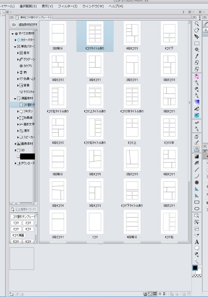Select the Rotate view tool
The width and height of the screenshot is (208, 297).
pos(197,30)
